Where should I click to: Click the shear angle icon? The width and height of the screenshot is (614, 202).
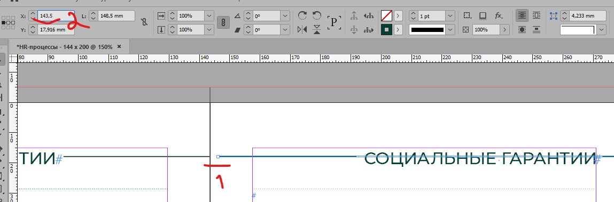[x=237, y=30]
